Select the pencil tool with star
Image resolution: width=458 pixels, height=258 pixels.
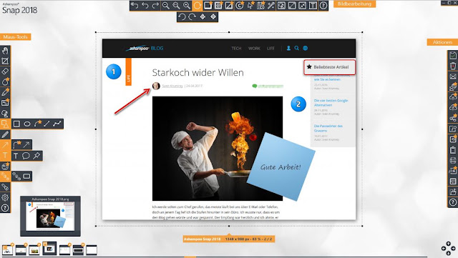tap(5, 92)
